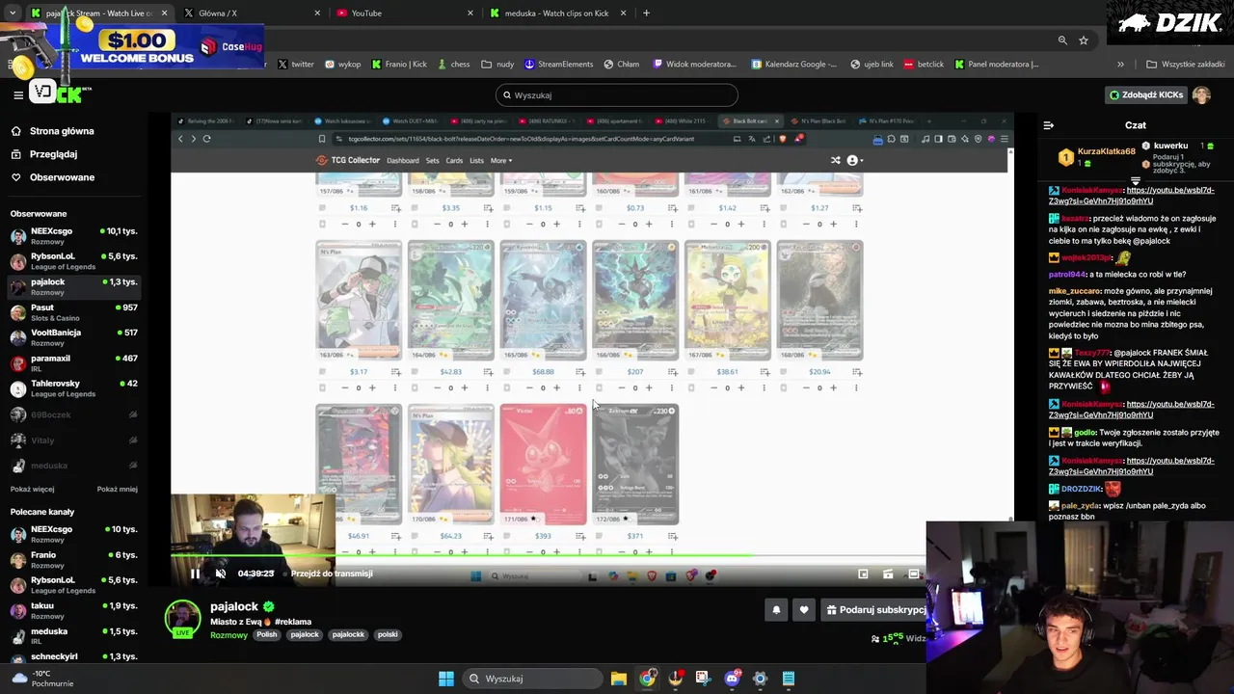Open betclick bookmark

click(924, 65)
